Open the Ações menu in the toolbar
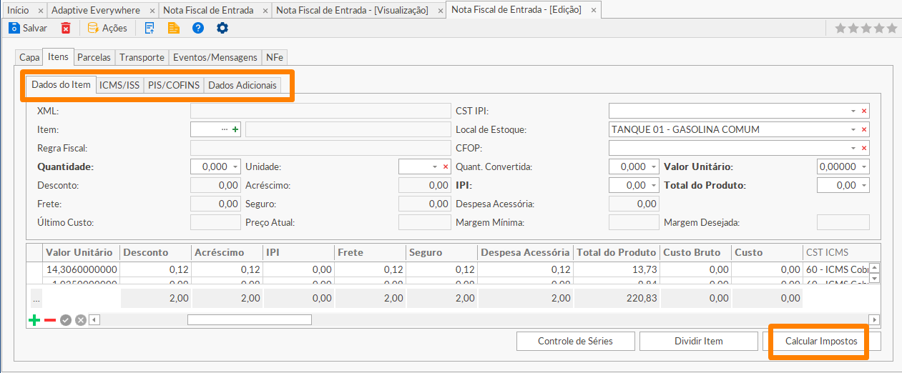The image size is (902, 373). (107, 28)
